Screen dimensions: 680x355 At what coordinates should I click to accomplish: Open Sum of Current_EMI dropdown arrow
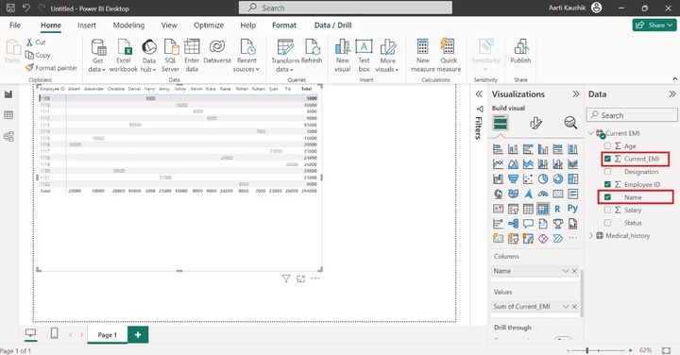566,307
